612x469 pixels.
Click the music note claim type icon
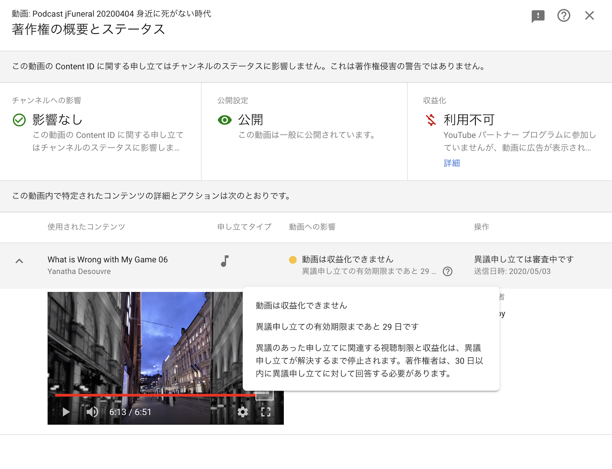point(225,261)
